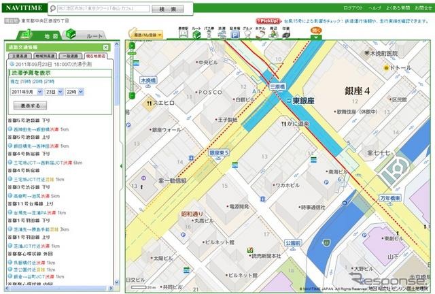Open the 西神田先→飯田橋 congestion entry
This screenshot has width=435, height=294.
click(39, 129)
